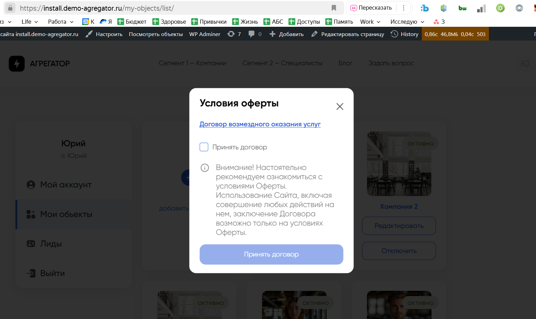Expand the Life bookmarks folder

(x=30, y=22)
